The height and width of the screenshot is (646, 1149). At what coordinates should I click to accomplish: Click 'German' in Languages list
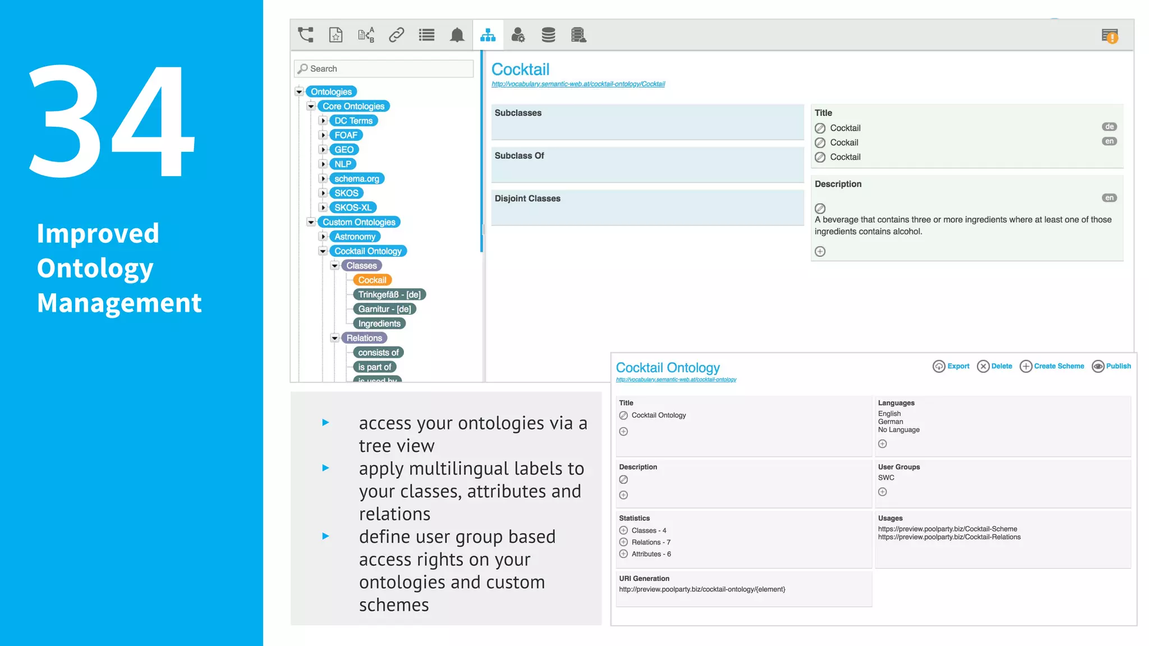[891, 422]
